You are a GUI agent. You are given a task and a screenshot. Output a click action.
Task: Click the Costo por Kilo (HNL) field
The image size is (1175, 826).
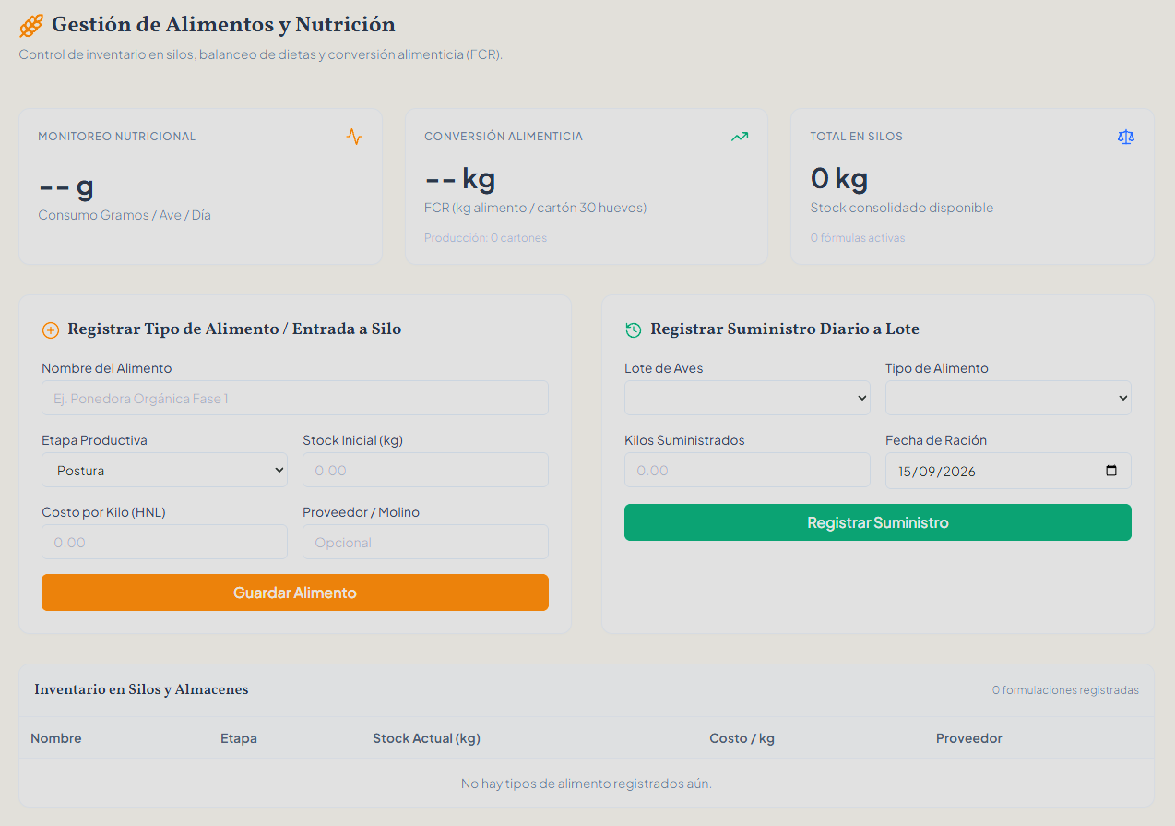click(164, 542)
